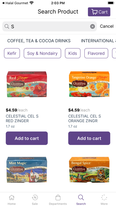Add Red Zinger tea to cart

point(27,138)
